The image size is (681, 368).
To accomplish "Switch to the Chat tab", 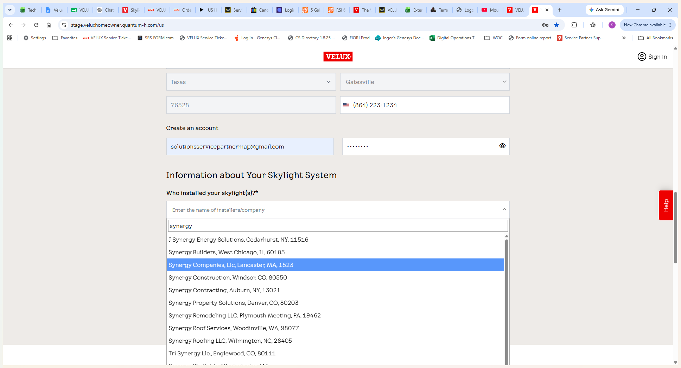I will tap(106, 10).
